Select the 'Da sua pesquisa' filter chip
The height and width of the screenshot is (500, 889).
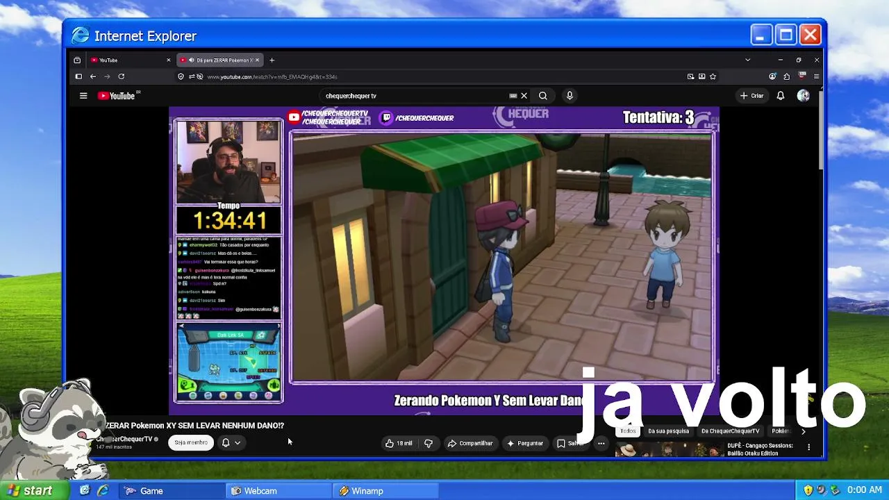coord(668,431)
